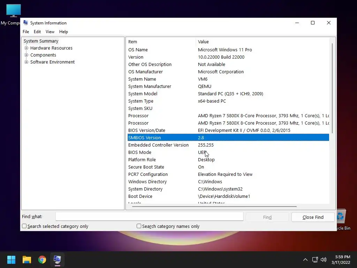This screenshot has width=357, height=268.
Task: Expand the Software Environment node
Action: point(26,62)
